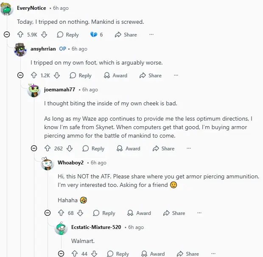Give an Award to joemamah77's comment
Screen dimensions: 263x257
(x=128, y=149)
